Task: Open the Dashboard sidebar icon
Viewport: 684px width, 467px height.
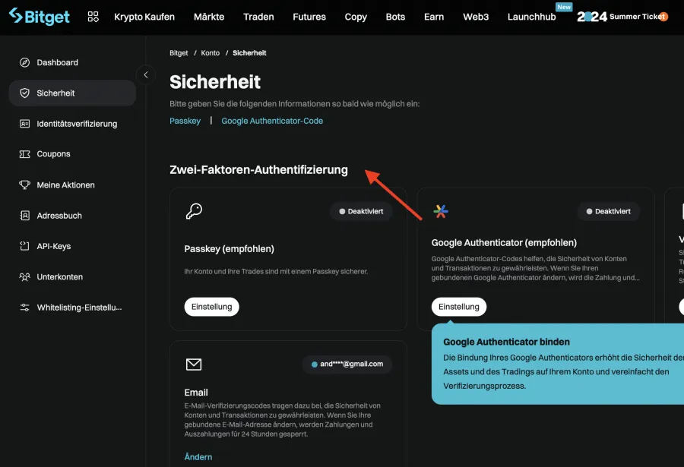Action: click(x=24, y=62)
